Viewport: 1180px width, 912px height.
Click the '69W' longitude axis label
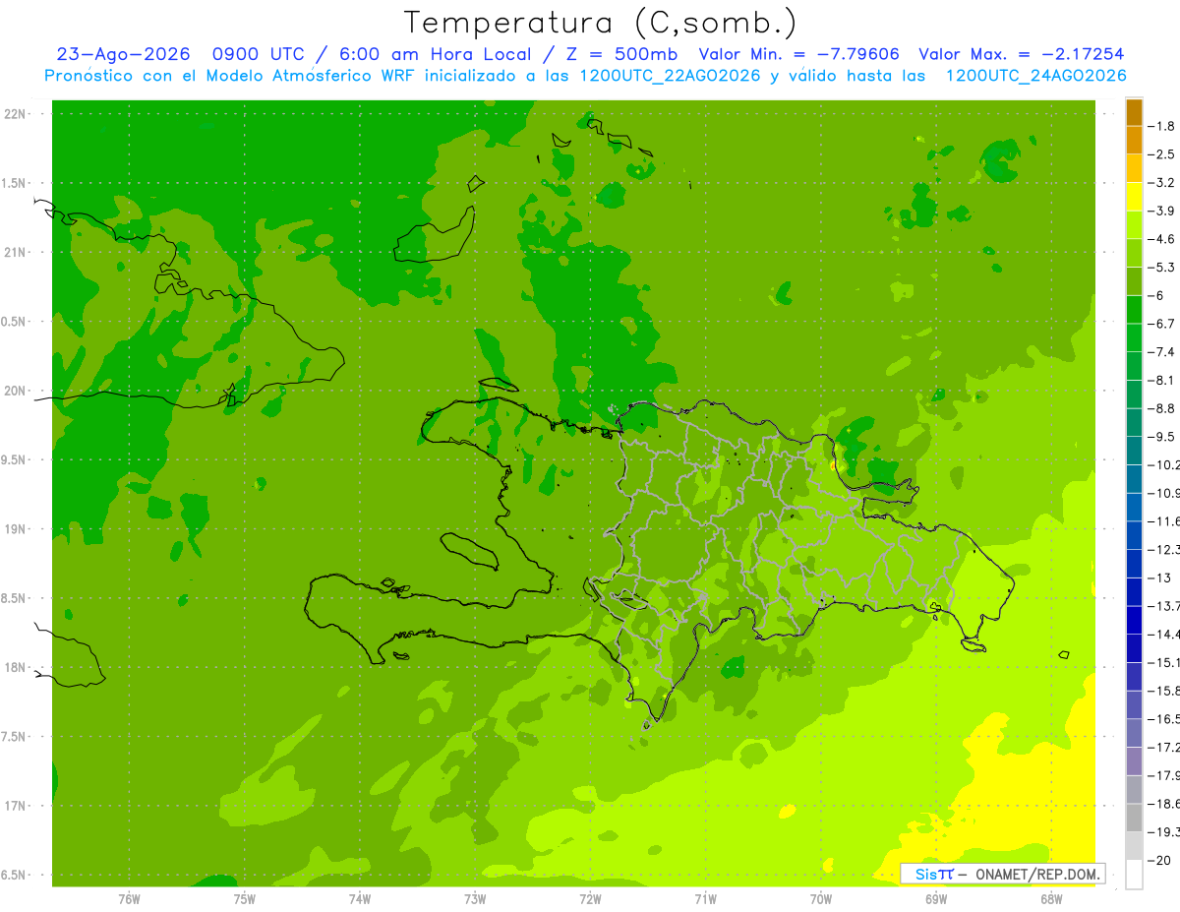935,898
